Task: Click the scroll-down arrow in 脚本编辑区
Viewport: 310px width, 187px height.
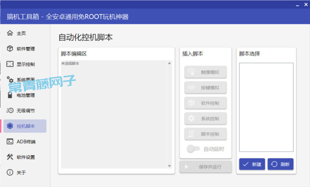Action: pos(169,166)
